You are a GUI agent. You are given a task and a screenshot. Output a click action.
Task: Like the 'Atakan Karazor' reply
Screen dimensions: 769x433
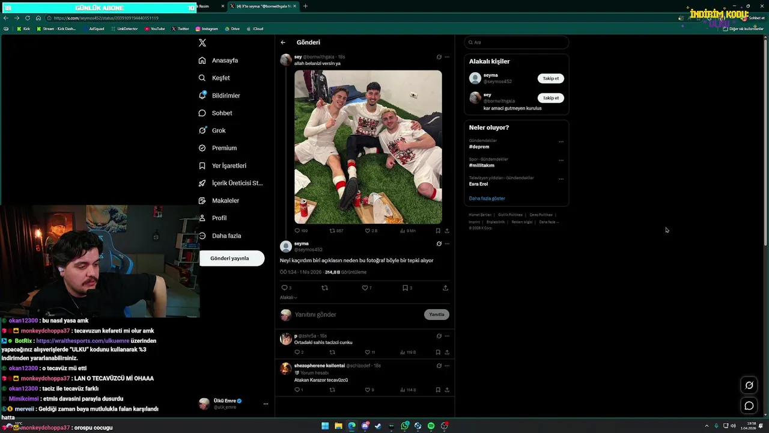tap(367, 390)
